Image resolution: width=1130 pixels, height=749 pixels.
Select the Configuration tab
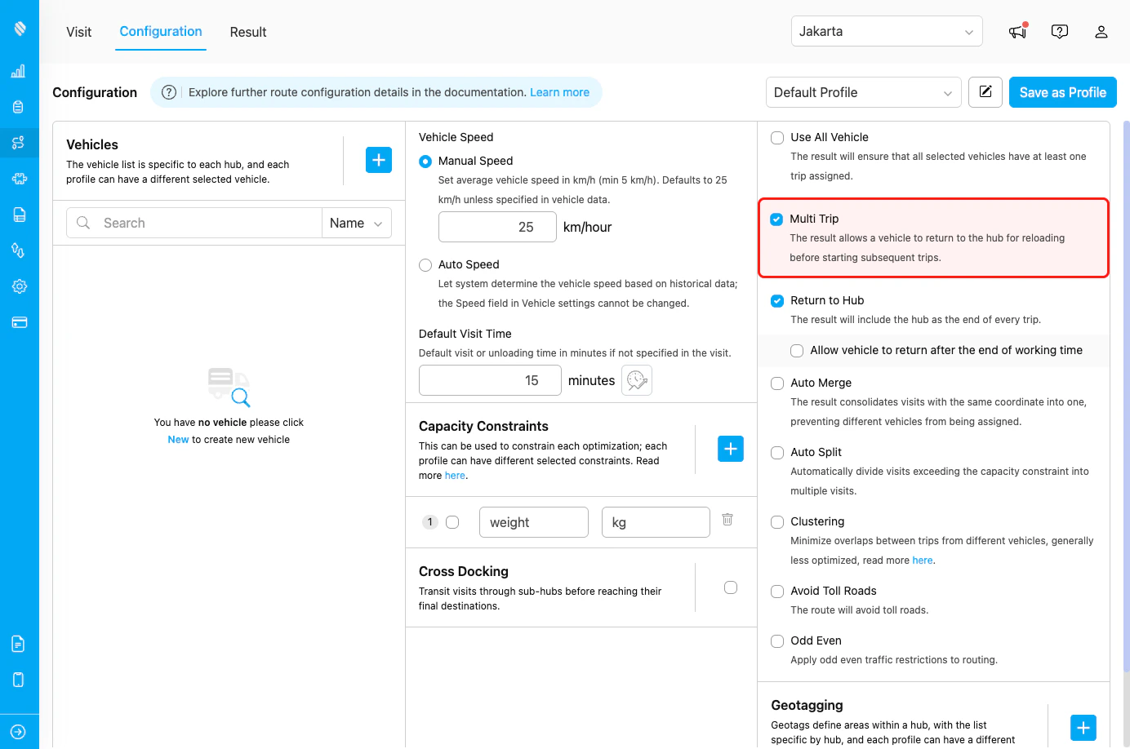161,31
